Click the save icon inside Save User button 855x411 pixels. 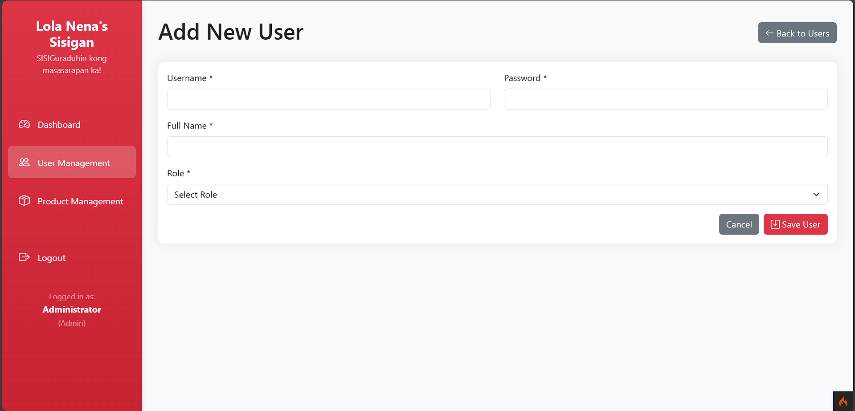point(775,224)
